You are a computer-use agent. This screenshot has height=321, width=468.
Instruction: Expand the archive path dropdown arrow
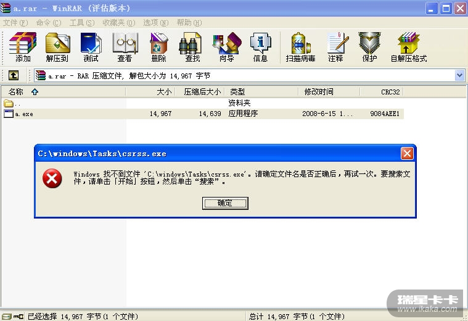pos(459,75)
